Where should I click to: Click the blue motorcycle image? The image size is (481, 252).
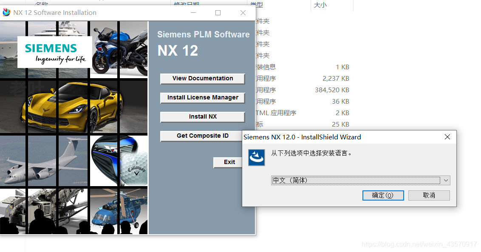119,49
